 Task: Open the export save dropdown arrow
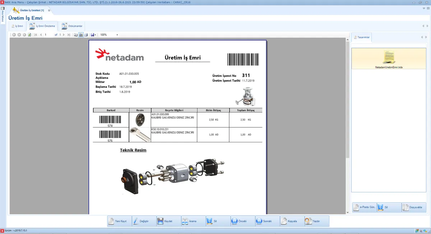tap(95, 35)
